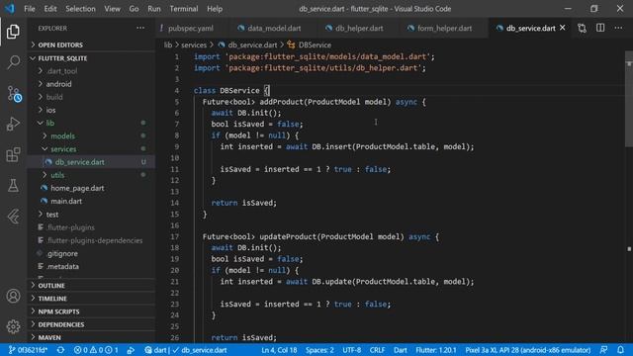Open .gitignore file in explorer

click(61, 253)
